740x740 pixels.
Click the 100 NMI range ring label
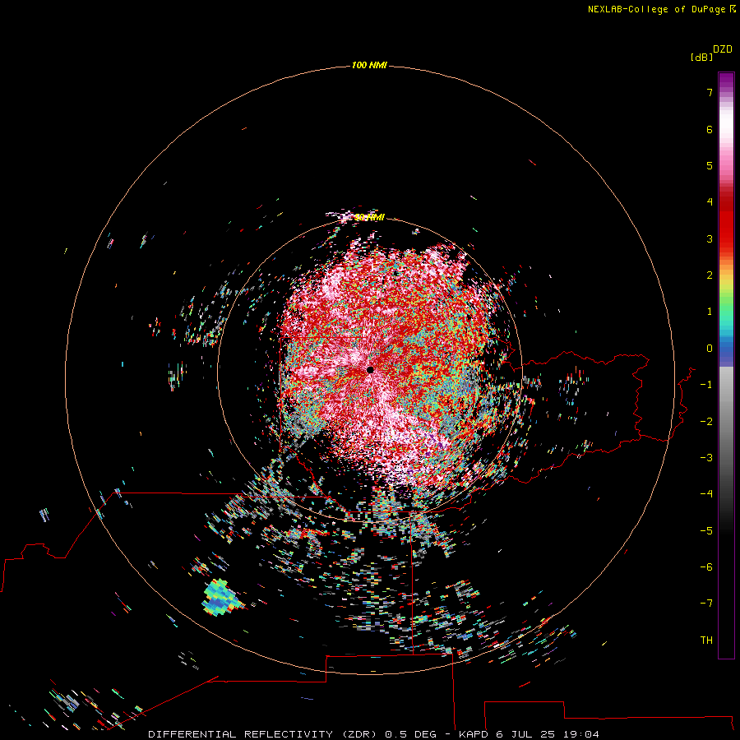tap(369, 65)
